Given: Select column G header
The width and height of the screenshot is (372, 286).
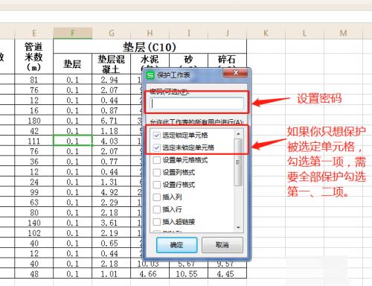Looking at the screenshot, I should pyautogui.click(x=112, y=33).
